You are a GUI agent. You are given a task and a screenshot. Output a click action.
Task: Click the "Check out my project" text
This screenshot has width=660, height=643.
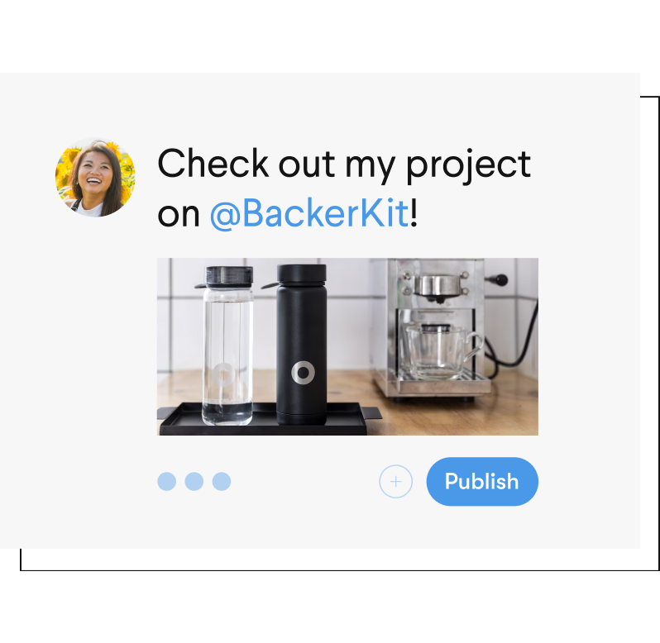coord(344,164)
